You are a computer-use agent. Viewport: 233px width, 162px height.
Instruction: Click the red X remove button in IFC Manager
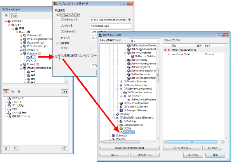pyautogui.click(x=15, y=148)
